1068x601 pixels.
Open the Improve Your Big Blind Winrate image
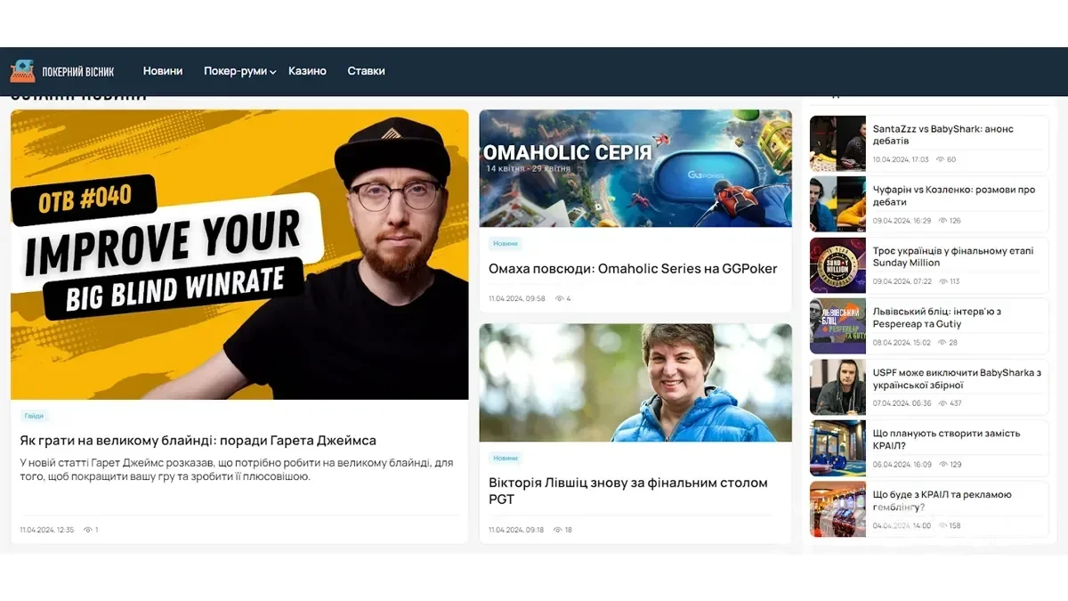(239, 255)
